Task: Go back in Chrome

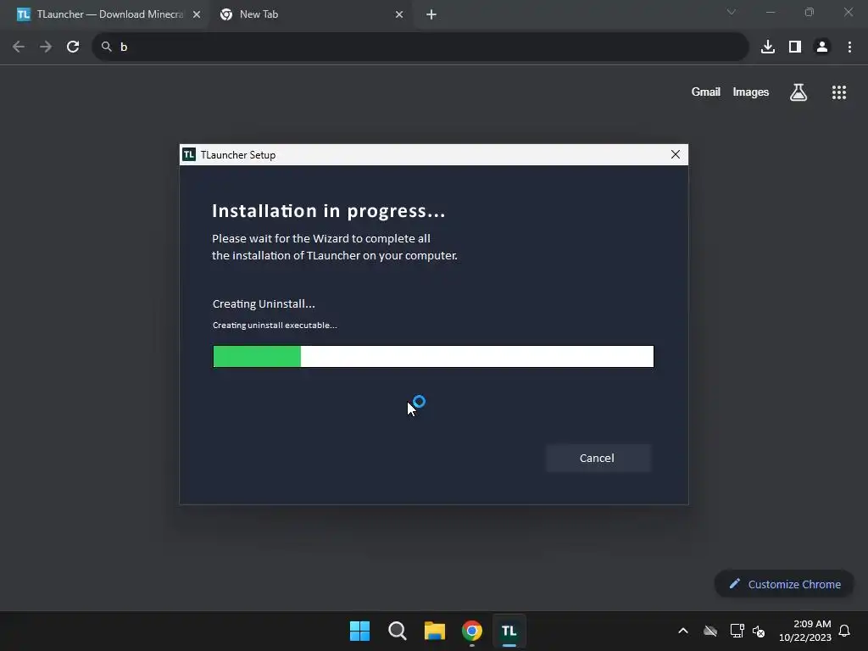Action: coord(19,47)
